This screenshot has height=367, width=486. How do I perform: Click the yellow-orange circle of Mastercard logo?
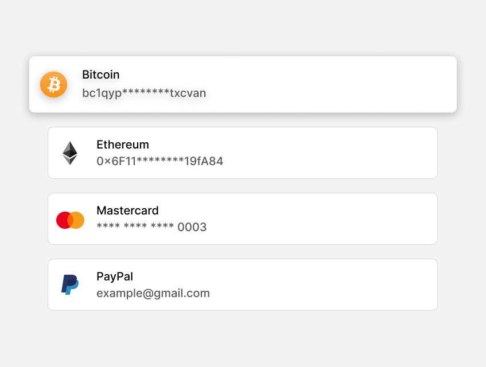pyautogui.click(x=77, y=220)
